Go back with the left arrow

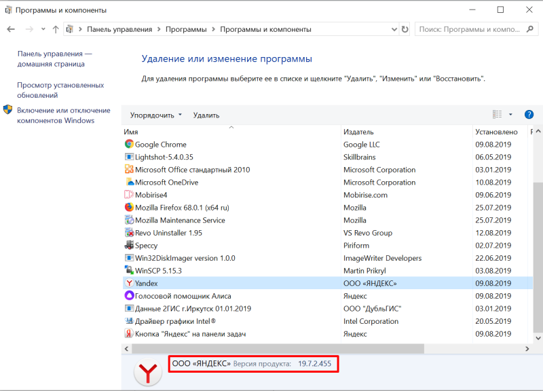pyautogui.click(x=11, y=29)
